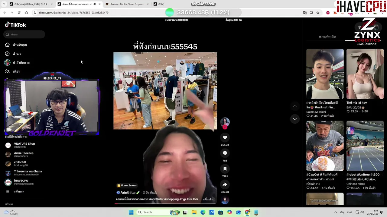Open the Green Screen effect tag
The width and height of the screenshot is (387, 217).
click(x=127, y=185)
